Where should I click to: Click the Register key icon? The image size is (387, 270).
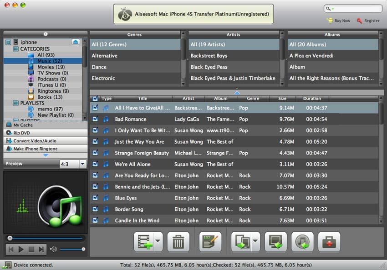[x=359, y=21]
